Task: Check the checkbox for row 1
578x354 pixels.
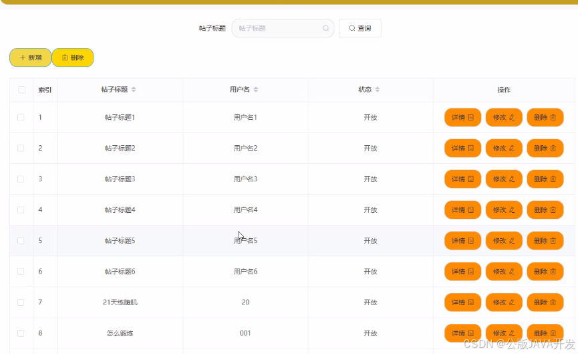Action: click(x=21, y=117)
